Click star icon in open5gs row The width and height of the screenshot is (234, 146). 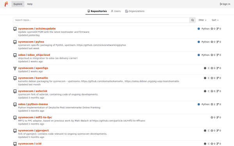tap(212, 68)
